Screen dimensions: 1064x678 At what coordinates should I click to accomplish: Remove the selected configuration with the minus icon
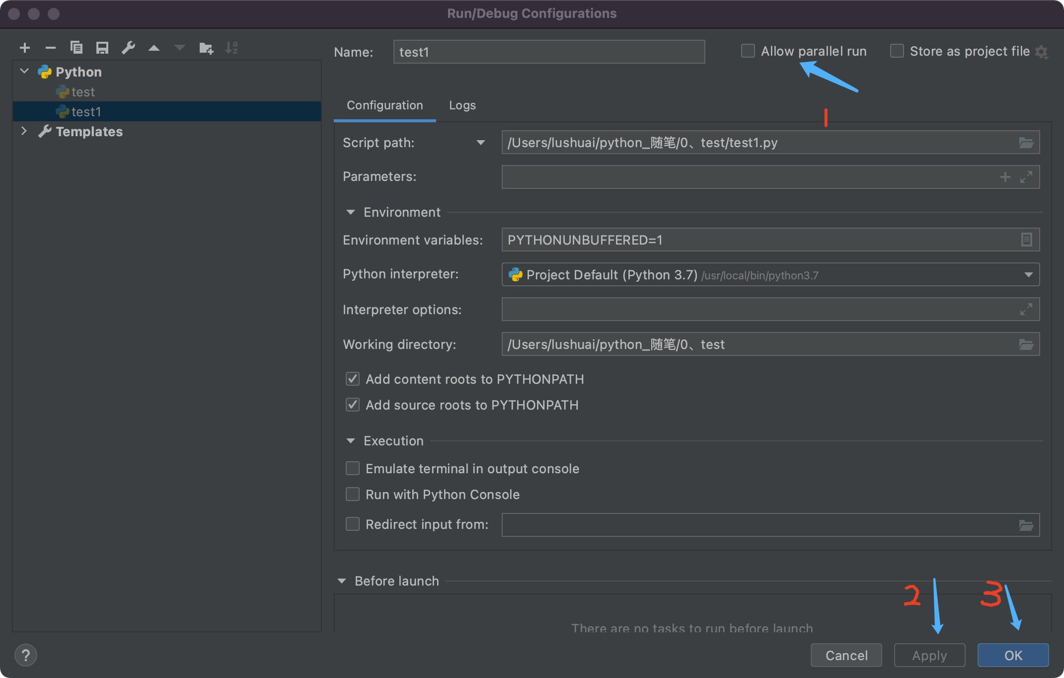click(x=51, y=48)
